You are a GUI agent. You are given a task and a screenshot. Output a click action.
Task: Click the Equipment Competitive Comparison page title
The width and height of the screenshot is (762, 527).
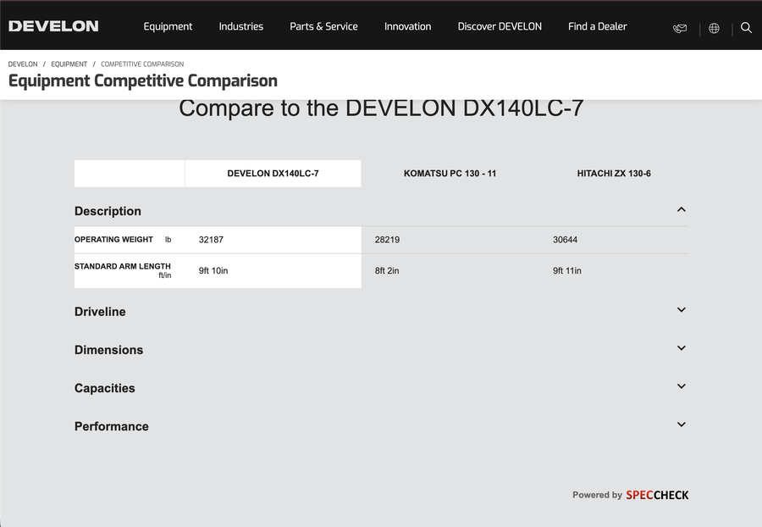click(x=143, y=80)
